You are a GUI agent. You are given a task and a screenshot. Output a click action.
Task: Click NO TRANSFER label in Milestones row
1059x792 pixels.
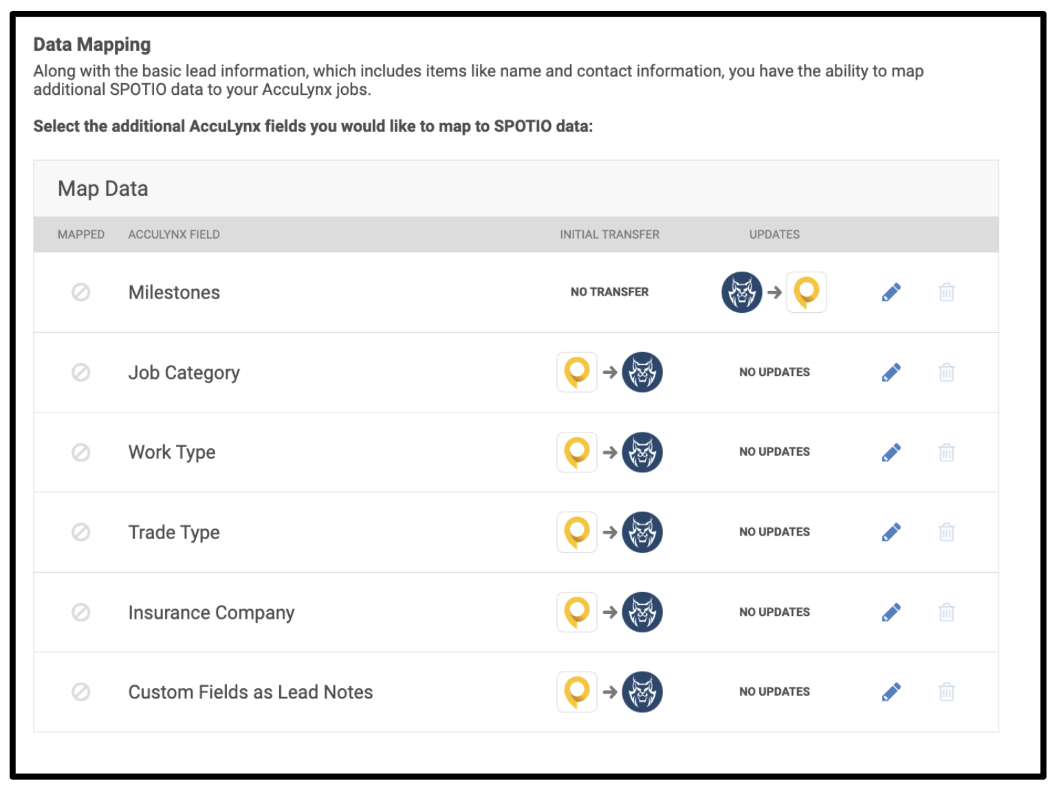pos(609,291)
